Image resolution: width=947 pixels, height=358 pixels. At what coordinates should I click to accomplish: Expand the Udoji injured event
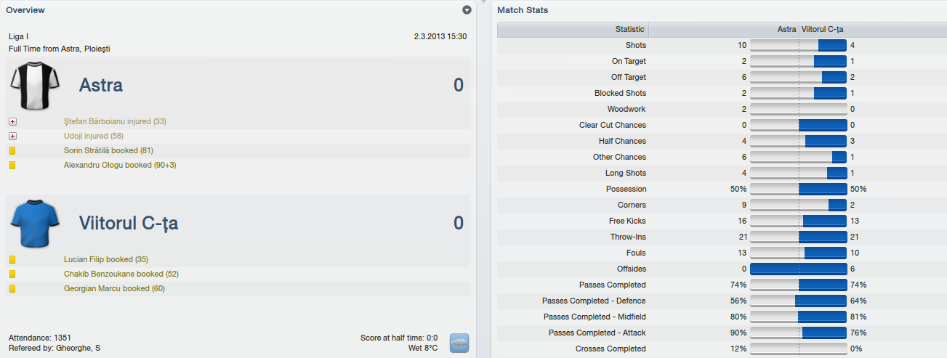point(12,136)
